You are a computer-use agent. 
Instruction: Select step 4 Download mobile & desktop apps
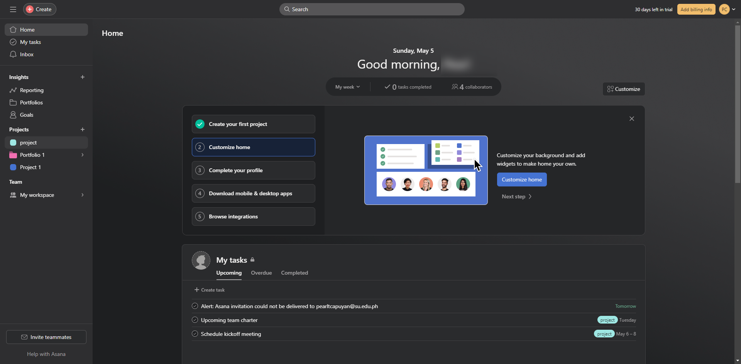[x=254, y=193]
